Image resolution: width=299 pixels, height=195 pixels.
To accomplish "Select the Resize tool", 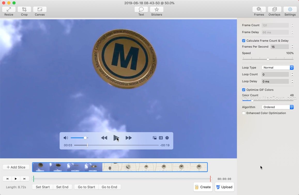I will [9, 10].
